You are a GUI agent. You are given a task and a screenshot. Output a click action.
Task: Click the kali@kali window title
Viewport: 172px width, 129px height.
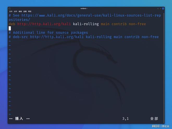point(84,8)
